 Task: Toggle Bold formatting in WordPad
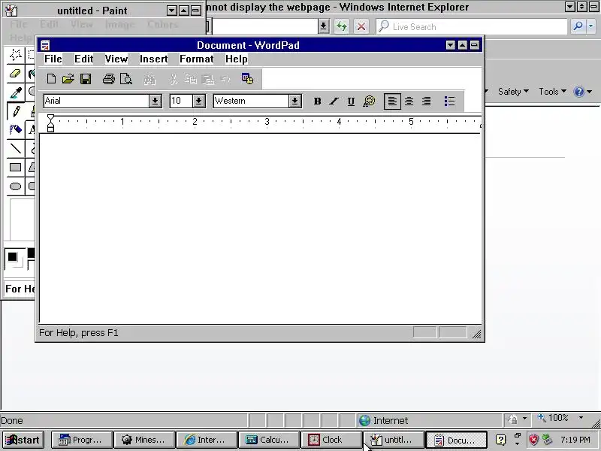click(x=317, y=101)
